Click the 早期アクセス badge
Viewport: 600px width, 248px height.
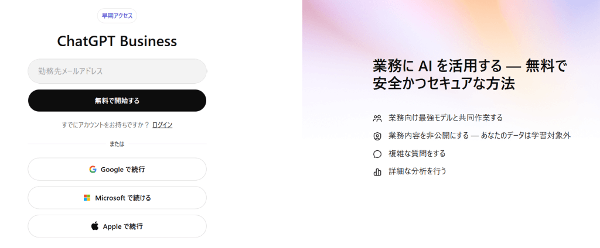(117, 16)
